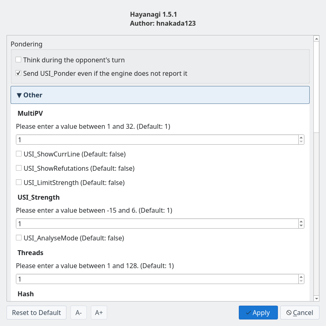Viewport: 326px width, 326px height.
Task: Collapse the Other section
Action: coord(160,95)
